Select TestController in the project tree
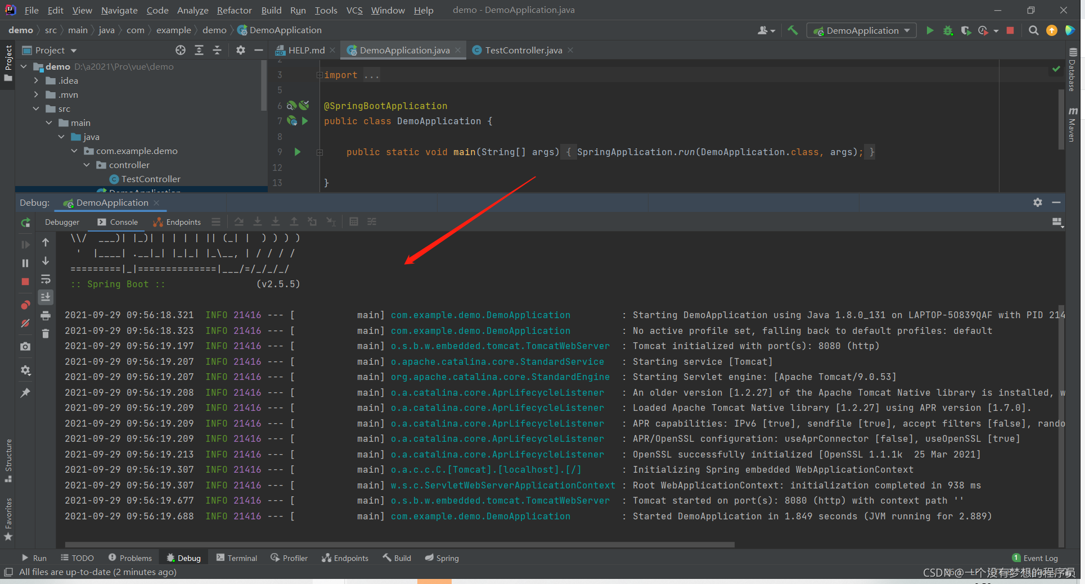Viewport: 1085px width, 584px height. coord(151,179)
